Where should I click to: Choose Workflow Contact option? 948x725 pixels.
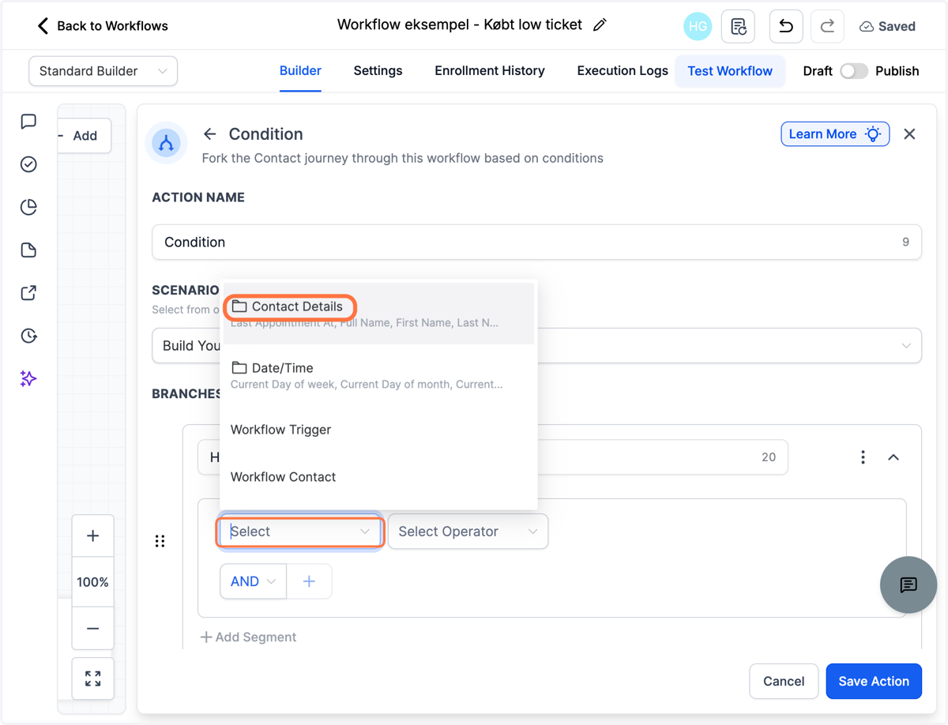(x=378, y=477)
